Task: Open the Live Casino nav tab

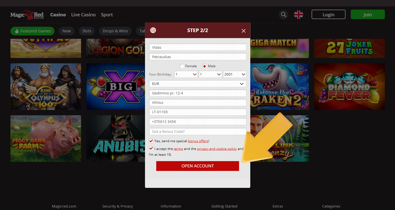Action: [x=83, y=15]
